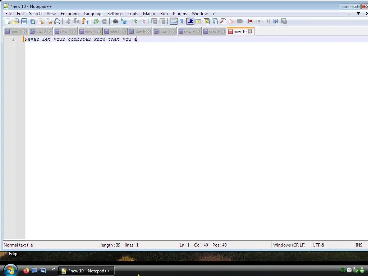Click the Open file folder icon
This screenshot has width=368, height=276.
point(16,21)
